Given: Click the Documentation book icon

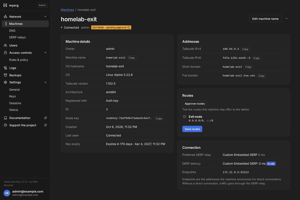Looking at the screenshot, I should click(x=5, y=118).
